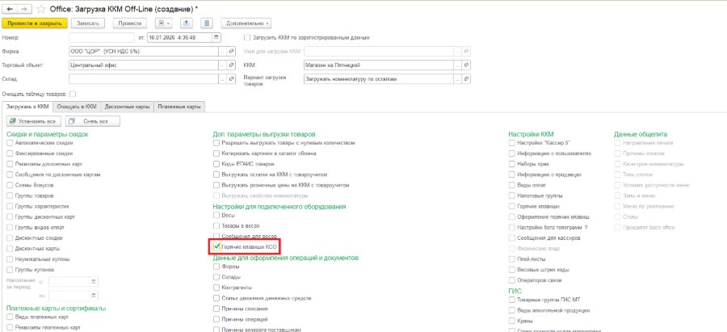
Task: Check Дисконтные карты checkbox in discounts list
Action: 11,249
